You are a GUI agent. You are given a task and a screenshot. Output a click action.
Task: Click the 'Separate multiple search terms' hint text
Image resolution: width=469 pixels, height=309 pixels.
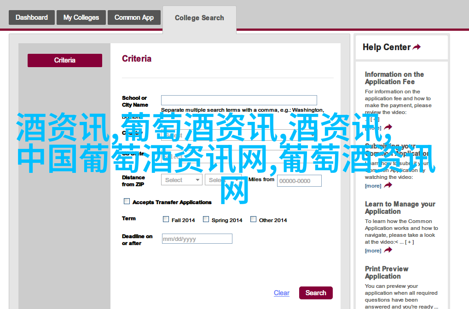pyautogui.click(x=243, y=110)
